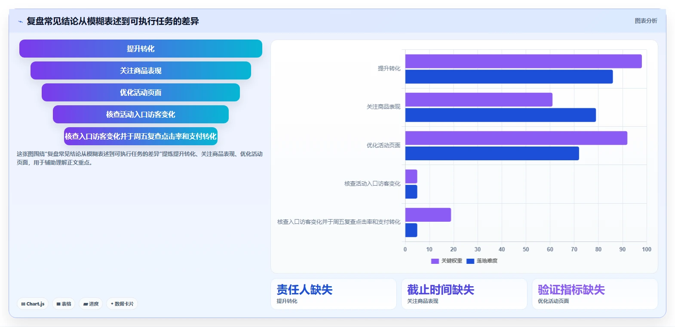The width and height of the screenshot is (675, 327).
Task: Click the blue bar for the last chart row
Action: point(411,230)
